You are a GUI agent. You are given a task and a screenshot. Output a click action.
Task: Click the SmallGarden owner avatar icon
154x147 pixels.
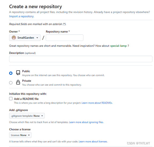14,38
